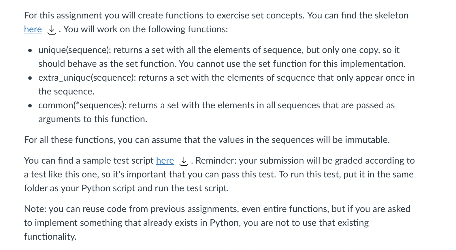
Task: Click the bullet point before extra_unique(sequence)
Action: click(x=30, y=78)
